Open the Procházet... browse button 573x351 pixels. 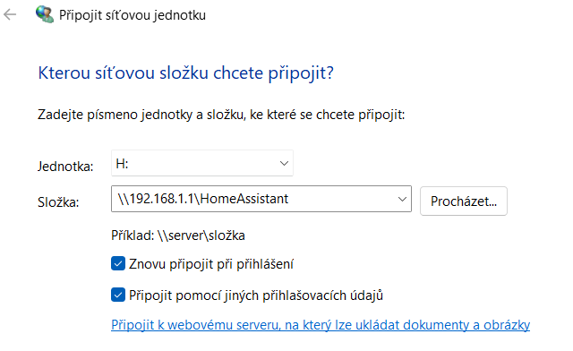point(464,201)
